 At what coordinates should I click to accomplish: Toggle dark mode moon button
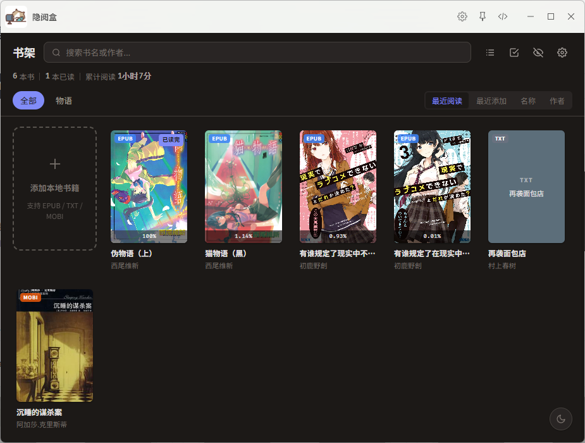[561, 419]
